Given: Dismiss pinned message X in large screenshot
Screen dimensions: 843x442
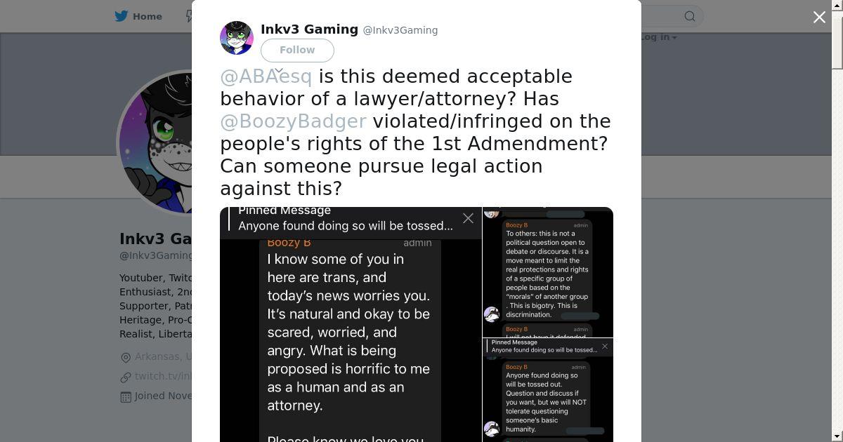Looking at the screenshot, I should tap(469, 218).
